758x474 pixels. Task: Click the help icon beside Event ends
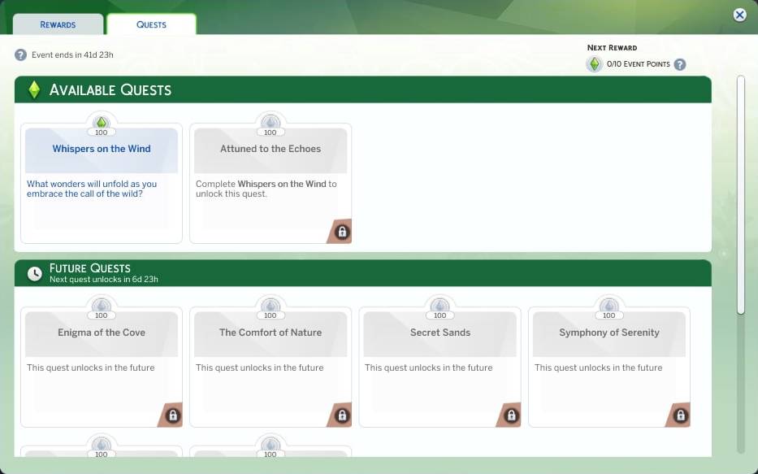tap(21, 54)
